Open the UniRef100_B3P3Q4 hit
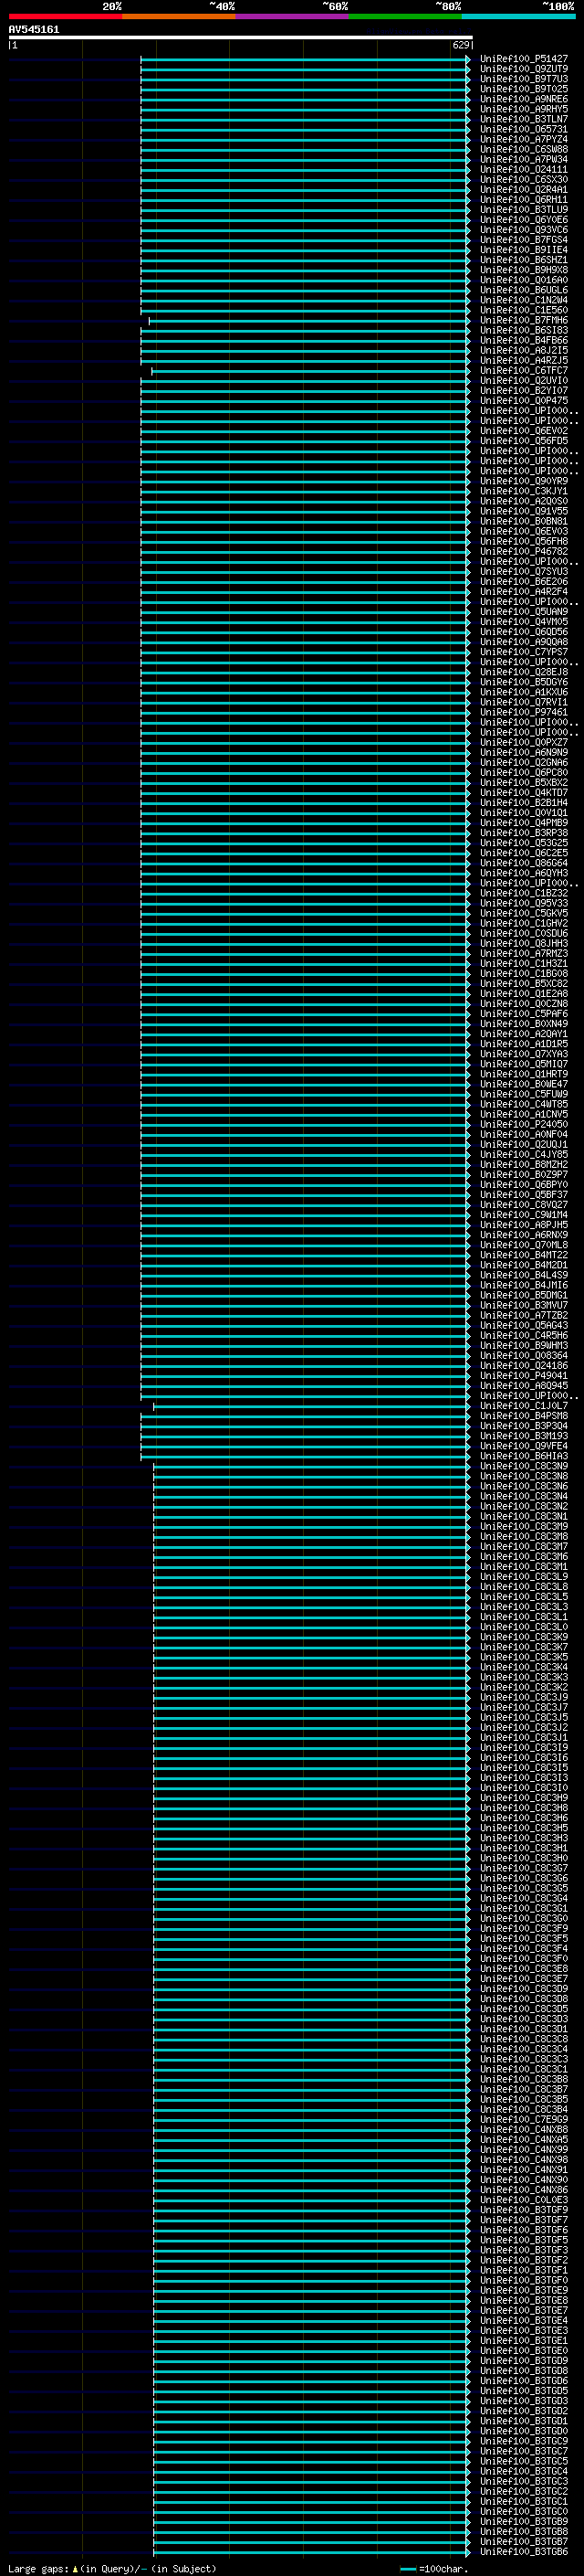This screenshot has height=2576, width=584. (x=524, y=1425)
